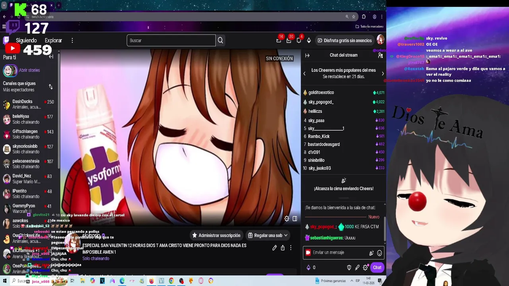Open the Bits purchase icon in the top bar
Image resolution: width=509 pixels, height=286 pixels.
309,41
